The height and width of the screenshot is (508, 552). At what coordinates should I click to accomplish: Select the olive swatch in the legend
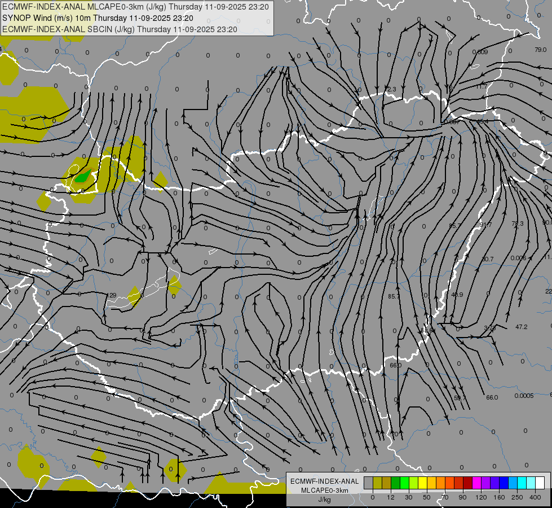click(x=377, y=483)
